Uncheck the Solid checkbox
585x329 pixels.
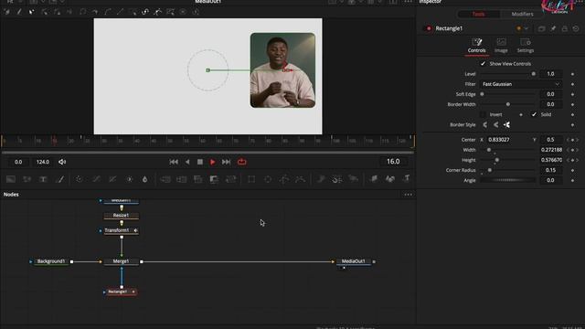click(x=534, y=114)
